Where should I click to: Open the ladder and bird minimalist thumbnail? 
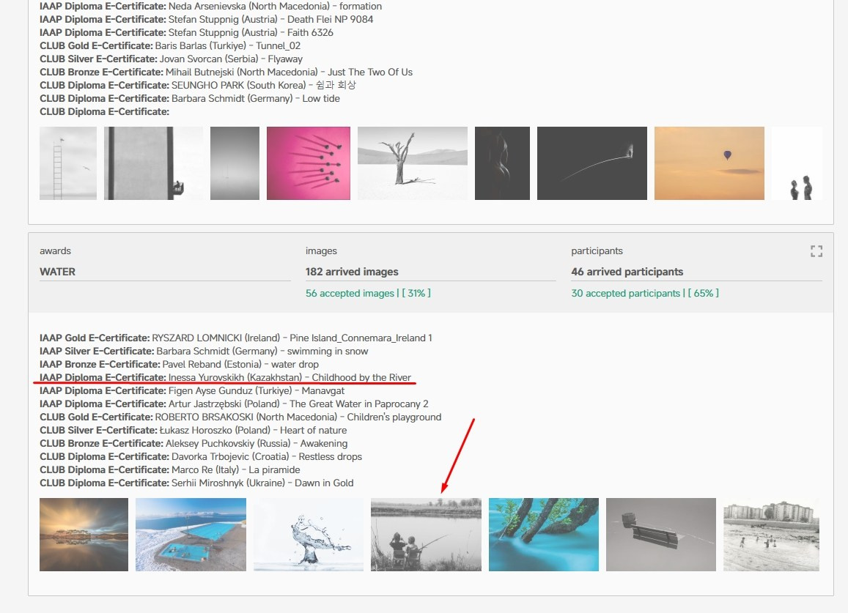coord(68,163)
